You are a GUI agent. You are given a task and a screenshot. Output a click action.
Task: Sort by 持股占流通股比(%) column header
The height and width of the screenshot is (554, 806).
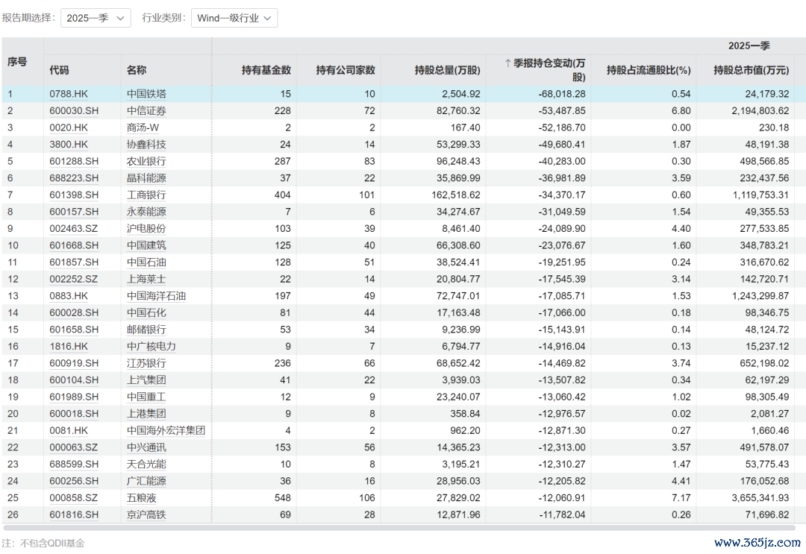point(649,70)
